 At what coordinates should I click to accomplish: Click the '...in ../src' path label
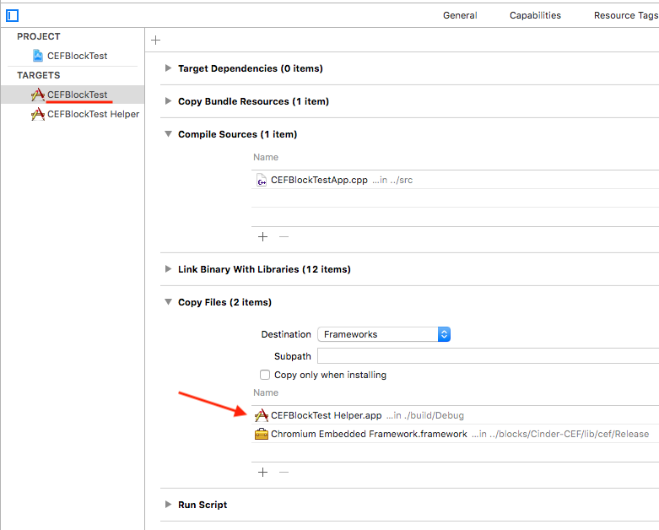click(x=392, y=181)
